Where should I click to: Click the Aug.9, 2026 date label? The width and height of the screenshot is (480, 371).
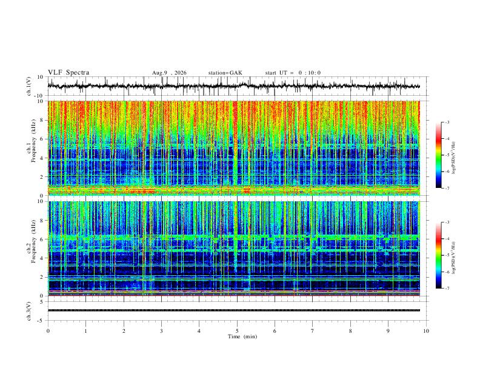coord(169,73)
